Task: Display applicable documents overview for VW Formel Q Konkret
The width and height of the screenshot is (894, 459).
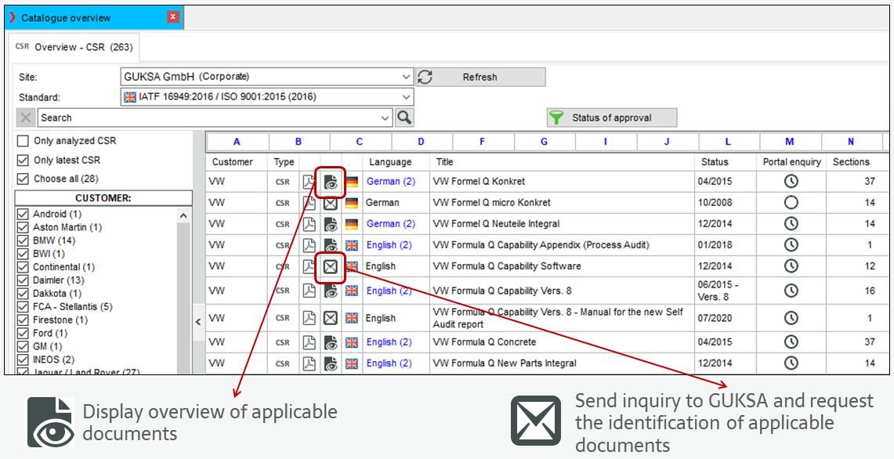Action: pyautogui.click(x=331, y=182)
